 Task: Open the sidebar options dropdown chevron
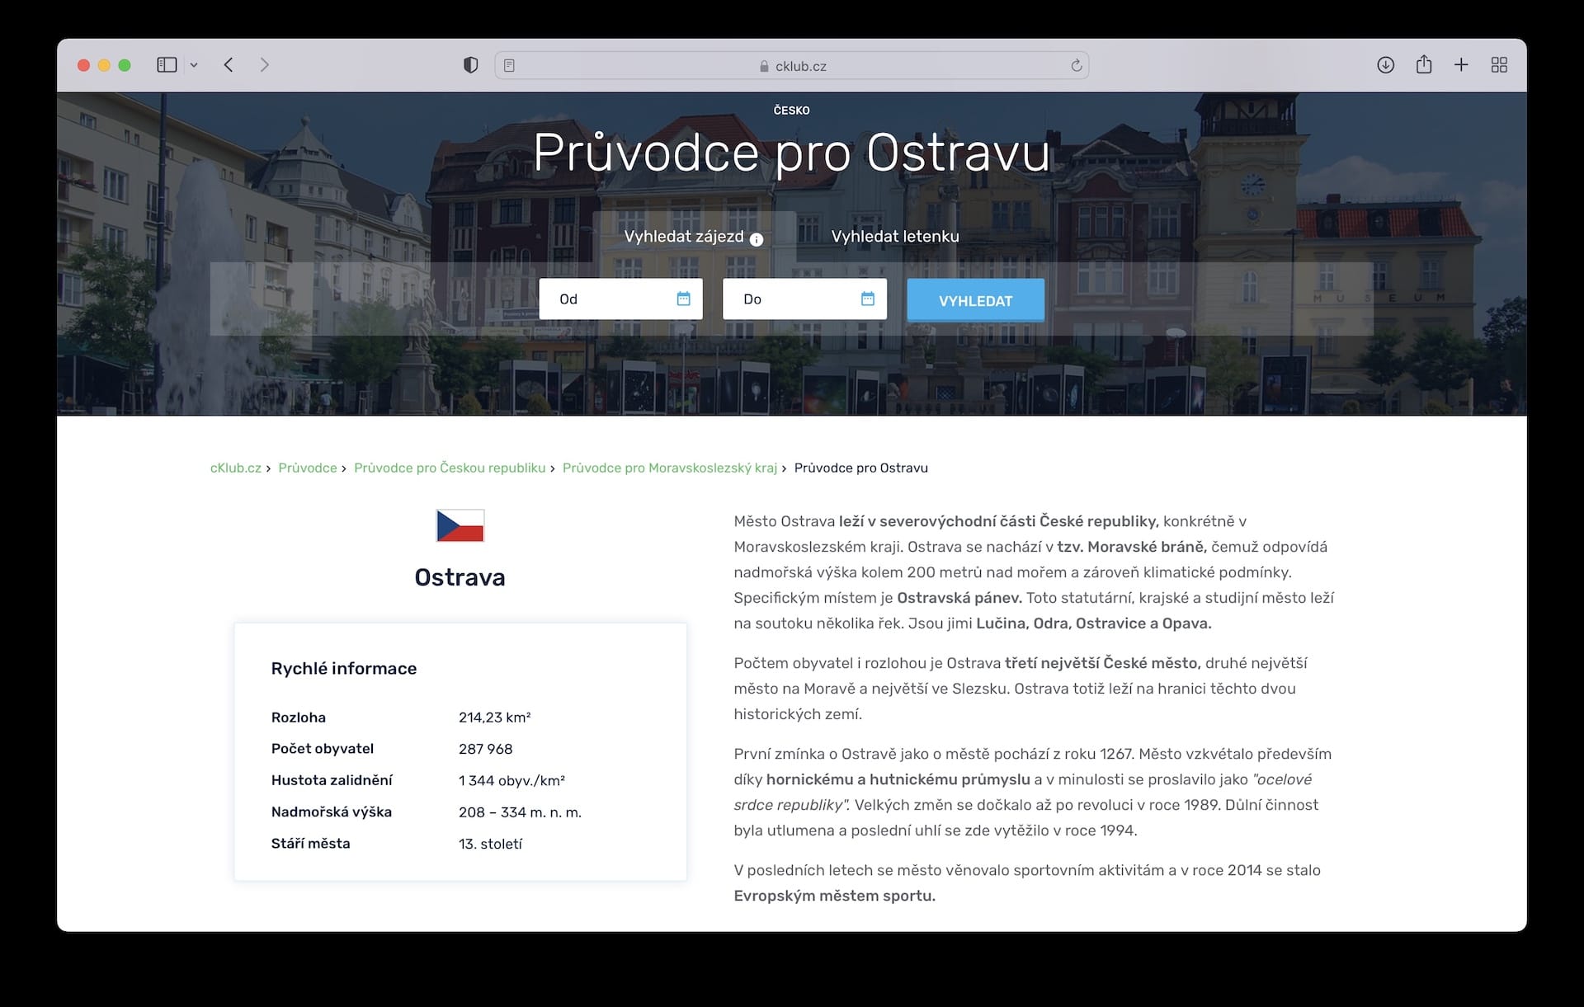coord(194,65)
